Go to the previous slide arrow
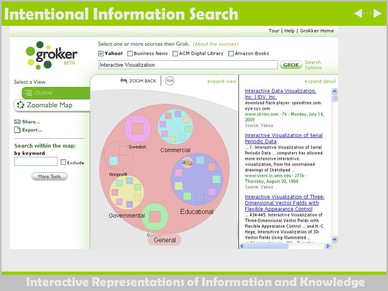 click(358, 13)
